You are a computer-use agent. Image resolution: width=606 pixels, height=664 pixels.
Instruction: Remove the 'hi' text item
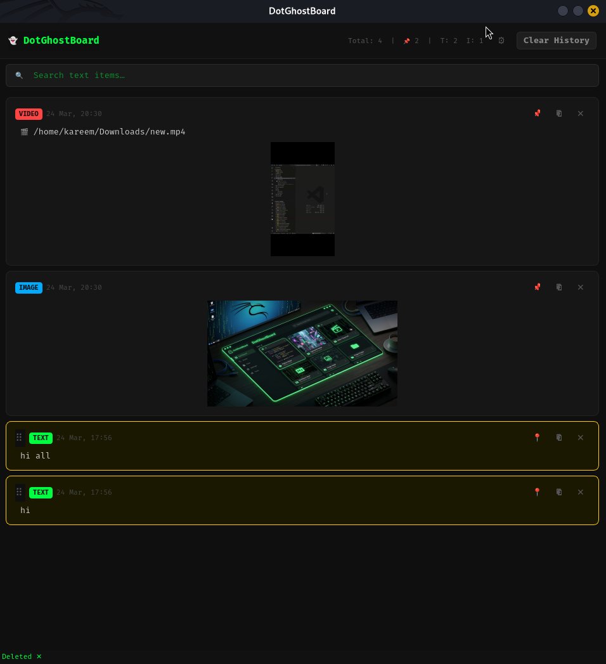[581, 492]
